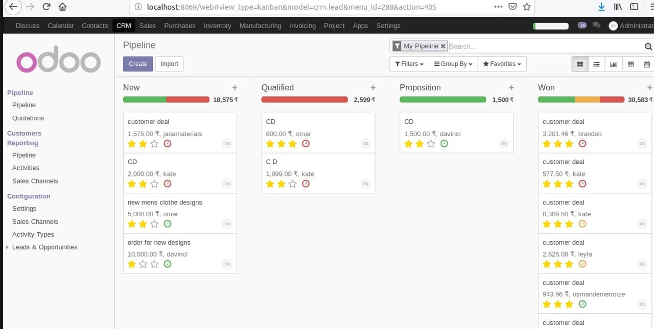Open the Administrator user menu
This screenshot has height=329, width=654.
(x=632, y=26)
